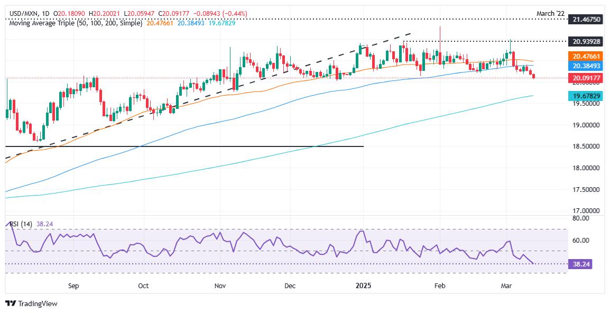The width and height of the screenshot is (610, 313).
Task: Click the black horizontal 18.50 support line
Action: click(x=184, y=146)
